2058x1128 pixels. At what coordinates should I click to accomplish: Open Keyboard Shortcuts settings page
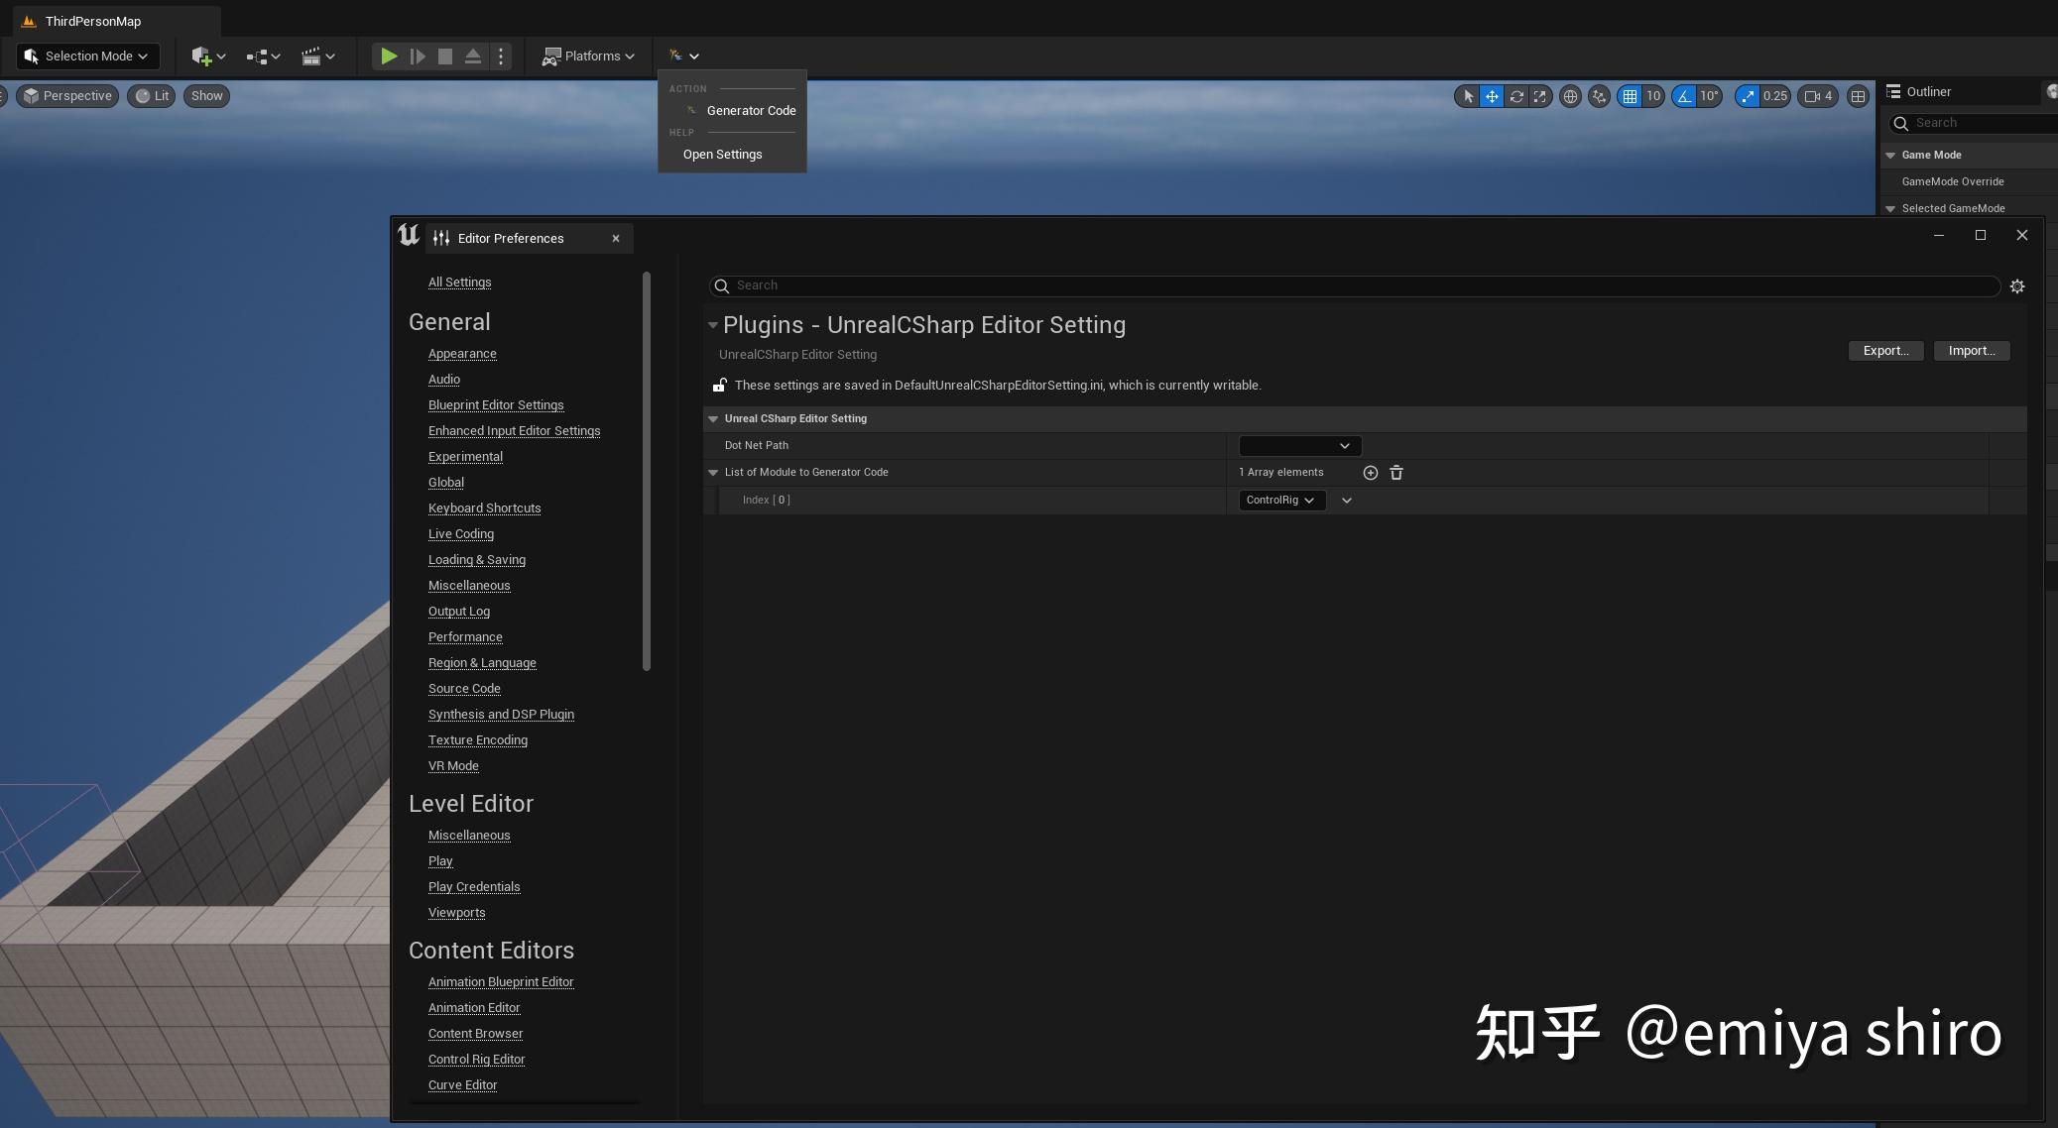pos(484,508)
